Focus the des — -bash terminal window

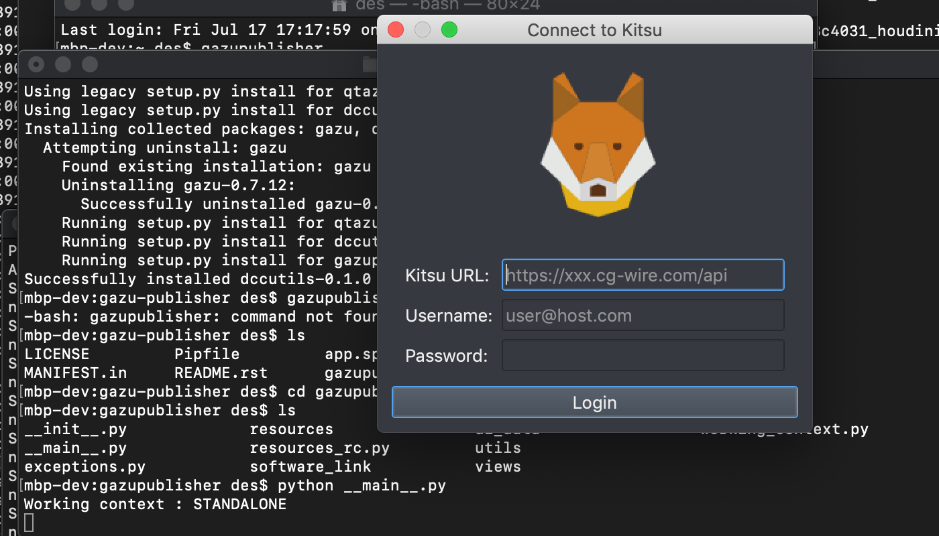pyautogui.click(x=201, y=29)
